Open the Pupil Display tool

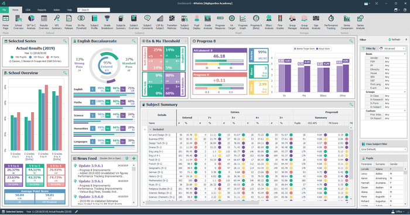tap(197, 22)
